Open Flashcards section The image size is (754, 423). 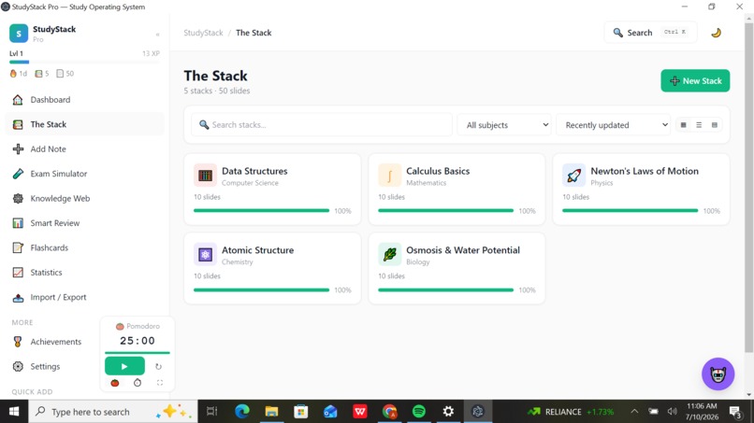[x=84, y=247]
